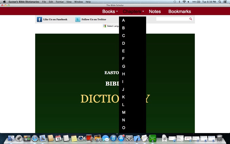Collapse the Chapters dropdown menu
The image size is (230, 144).
(133, 12)
